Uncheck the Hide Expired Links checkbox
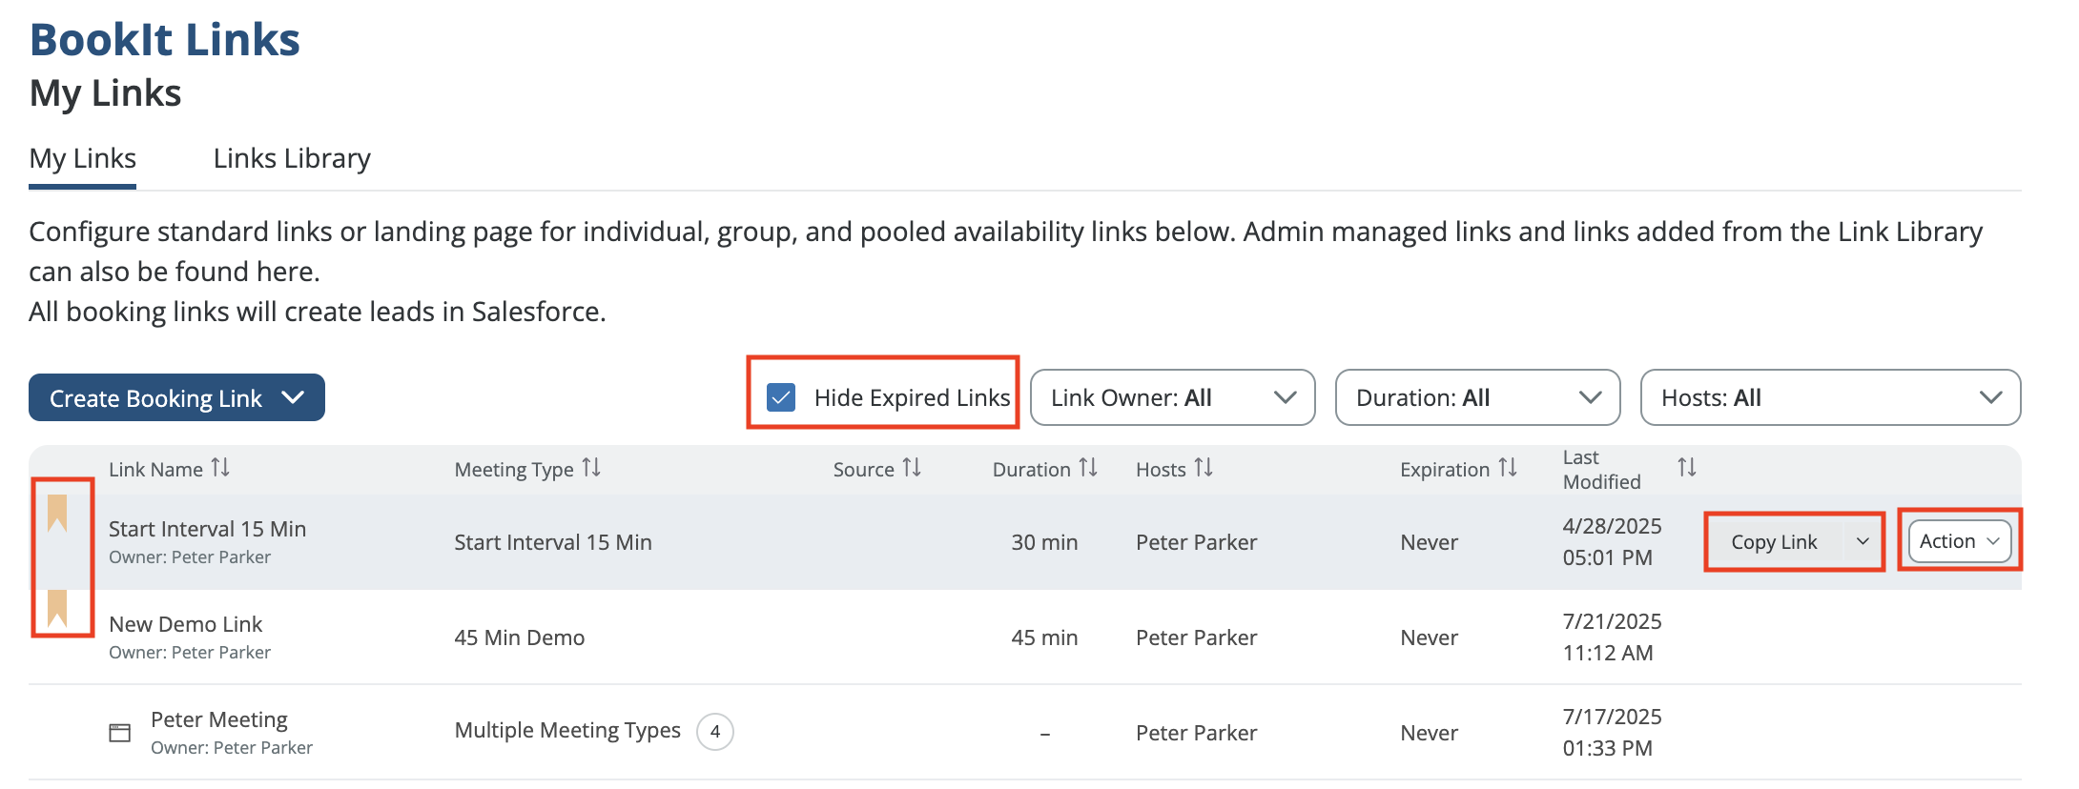 click(x=781, y=397)
